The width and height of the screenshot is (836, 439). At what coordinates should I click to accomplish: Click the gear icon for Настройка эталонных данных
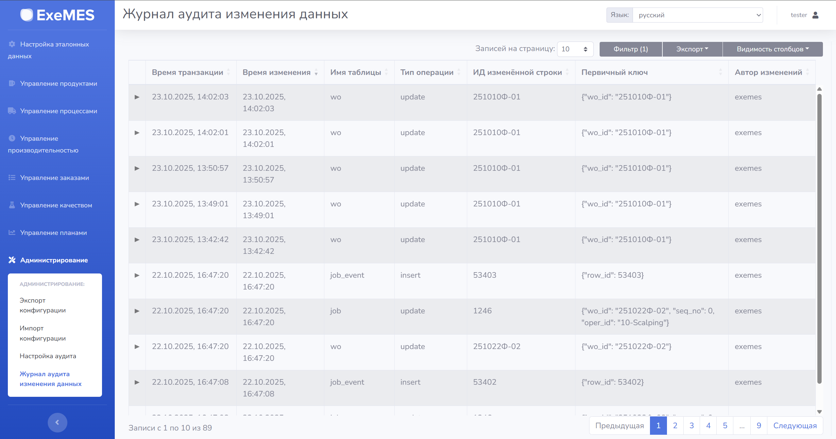point(12,44)
